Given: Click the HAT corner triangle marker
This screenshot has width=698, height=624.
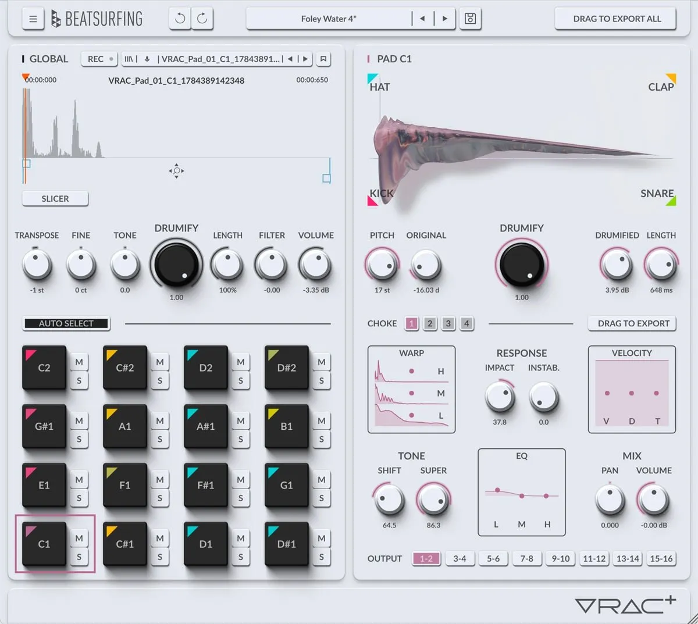Looking at the screenshot, I should point(372,79).
